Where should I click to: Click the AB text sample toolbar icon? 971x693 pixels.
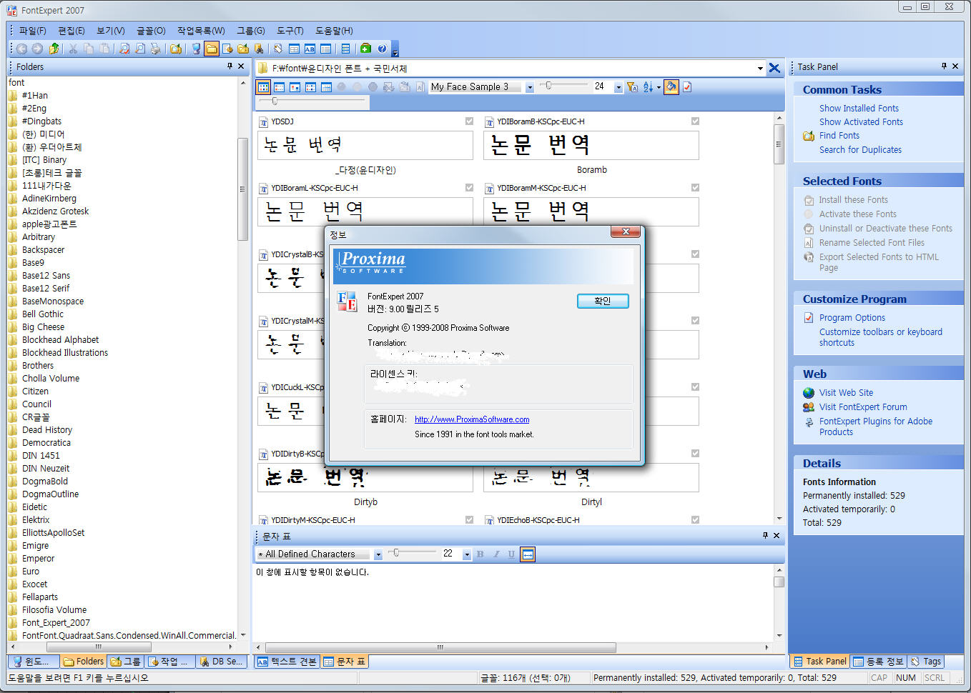pos(310,49)
